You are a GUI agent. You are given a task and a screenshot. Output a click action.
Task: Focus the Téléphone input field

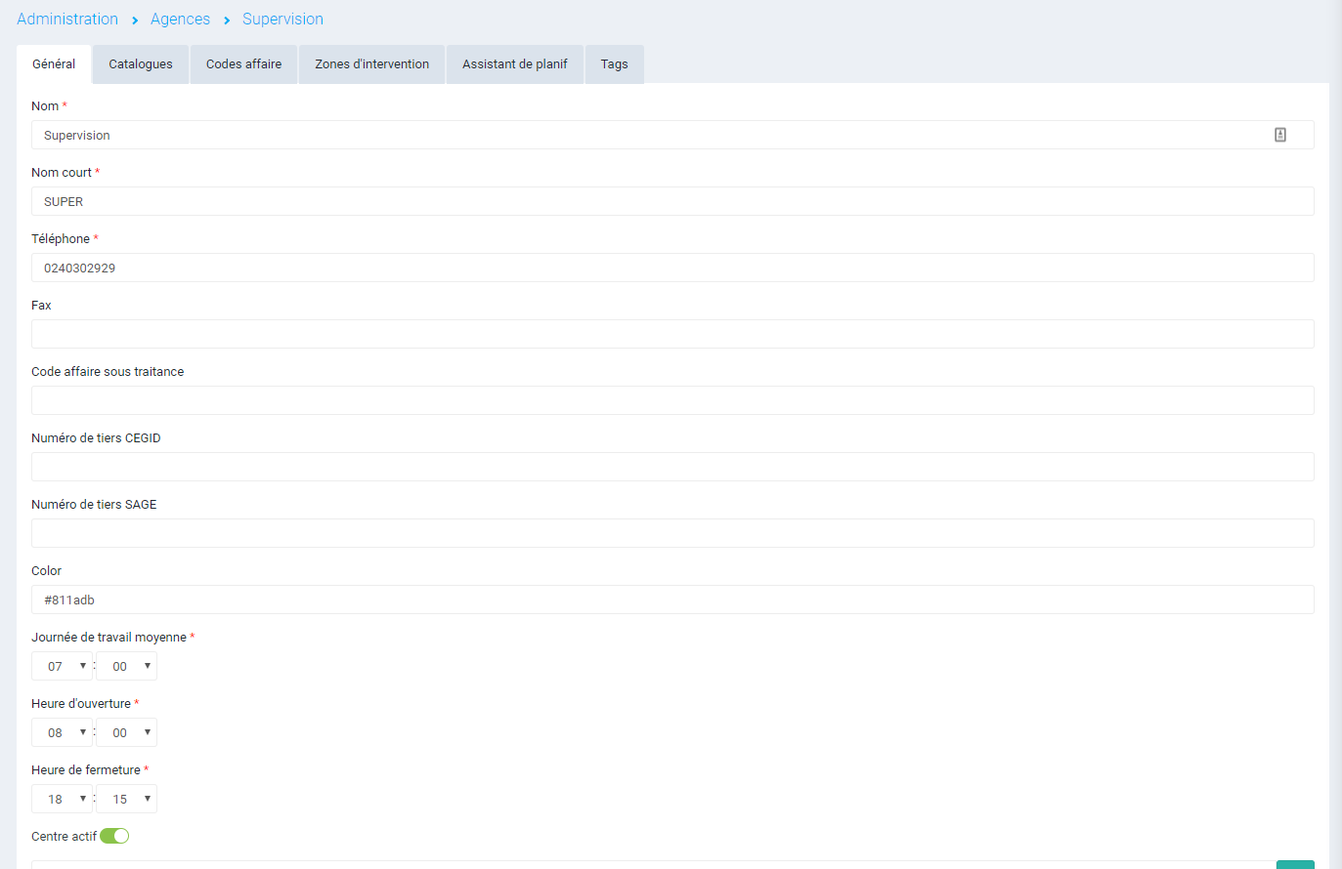[x=672, y=268]
